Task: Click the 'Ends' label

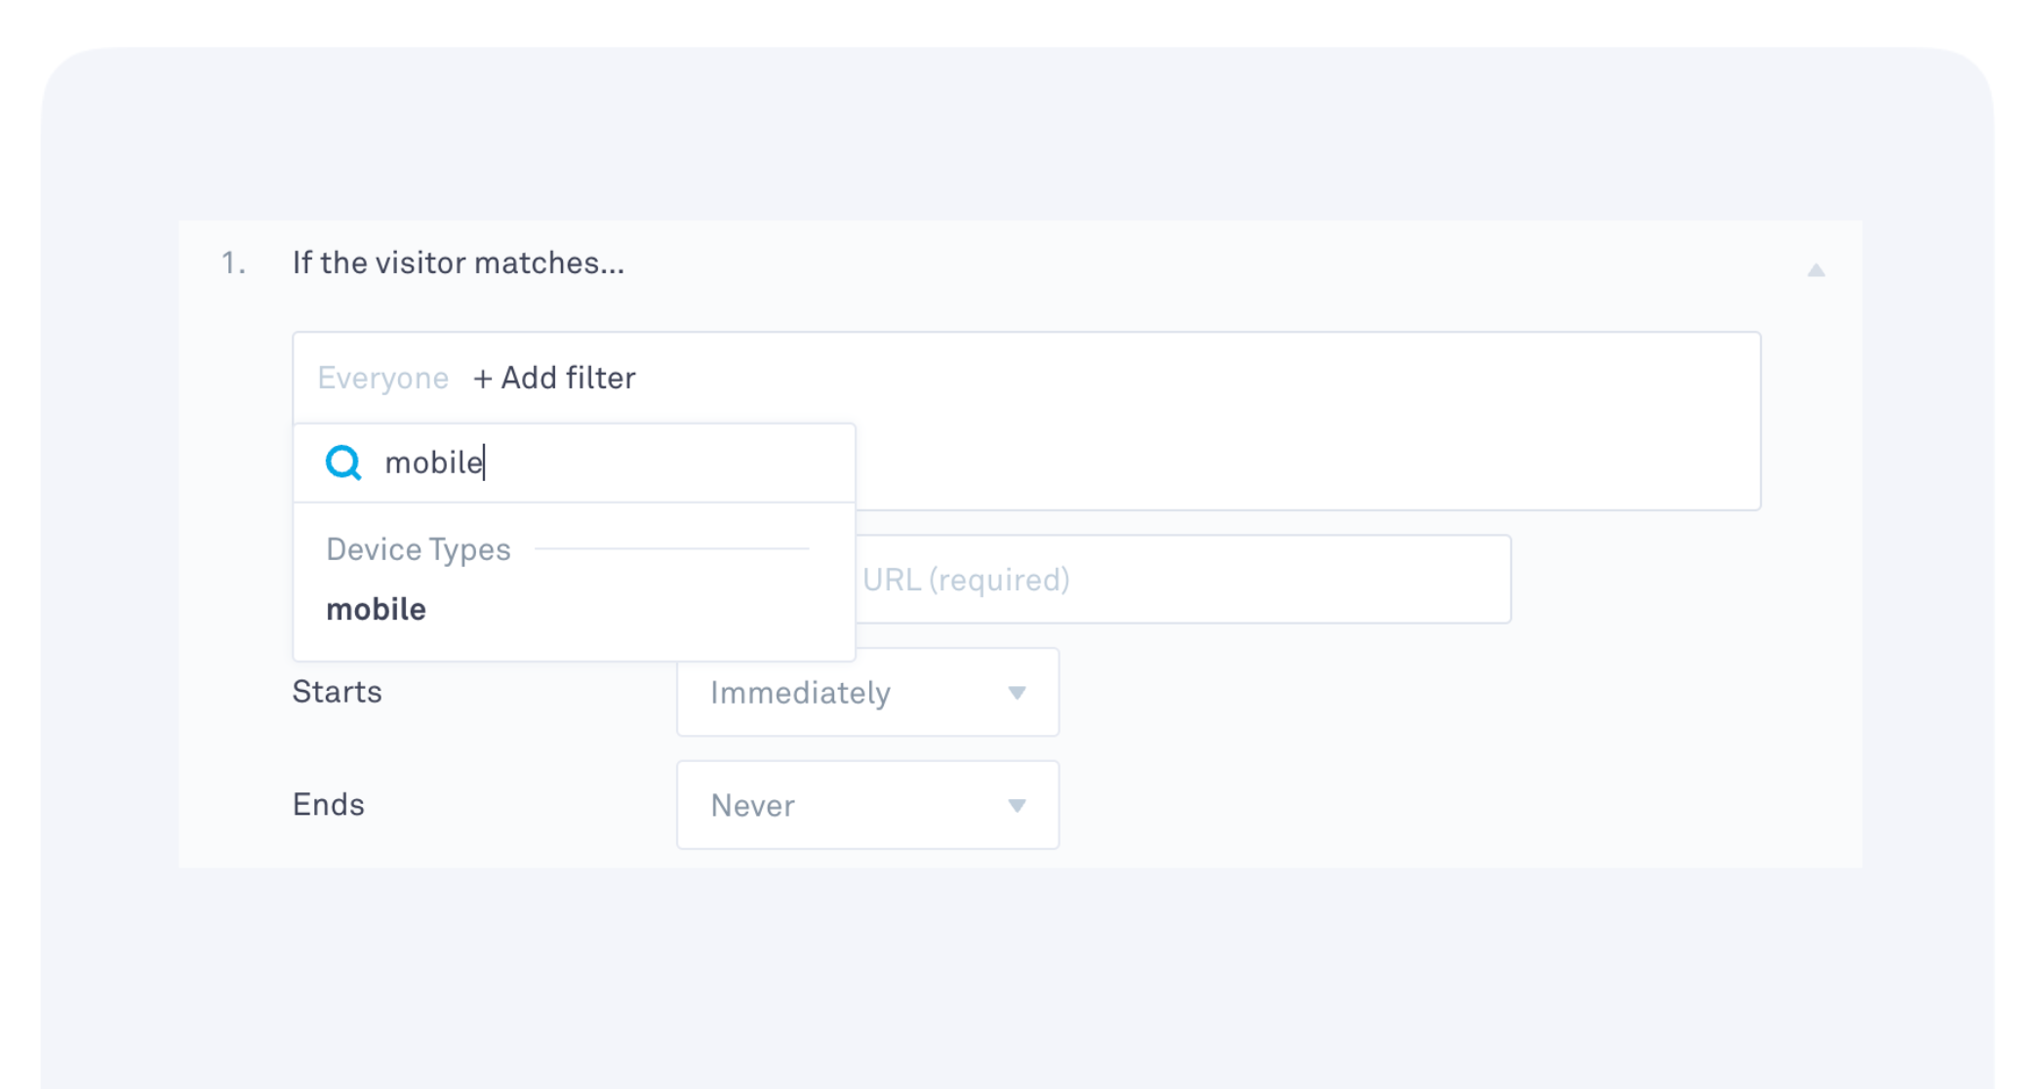Action: 329,804
